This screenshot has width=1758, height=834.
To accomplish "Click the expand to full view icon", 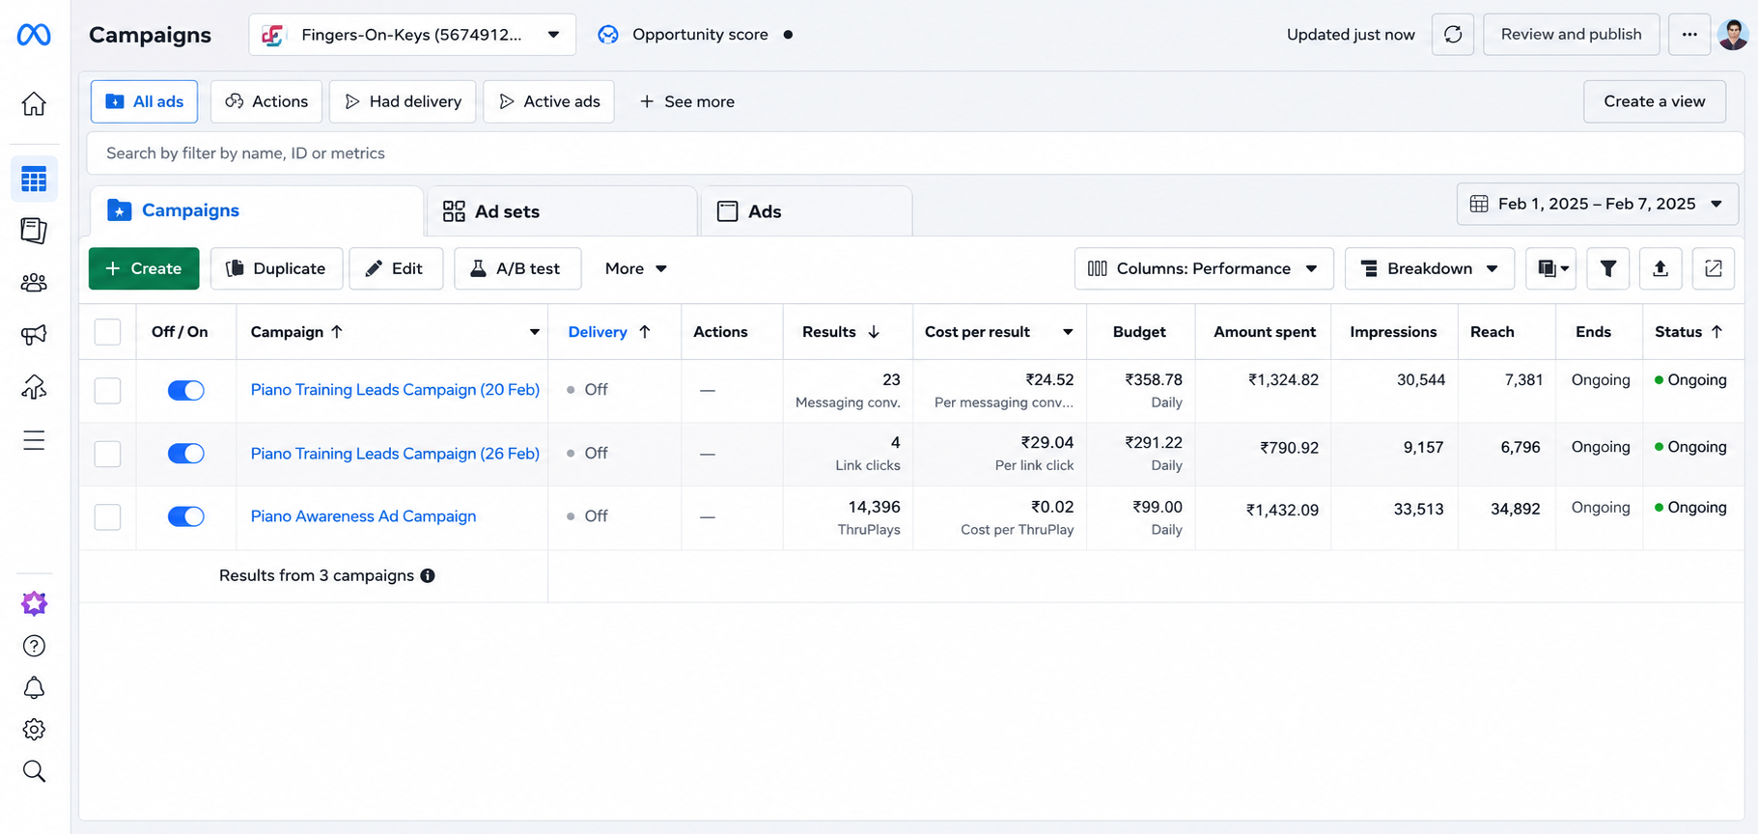I will click(1714, 268).
